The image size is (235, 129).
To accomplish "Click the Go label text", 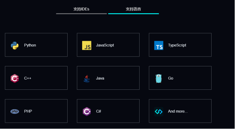I will pos(170,78).
